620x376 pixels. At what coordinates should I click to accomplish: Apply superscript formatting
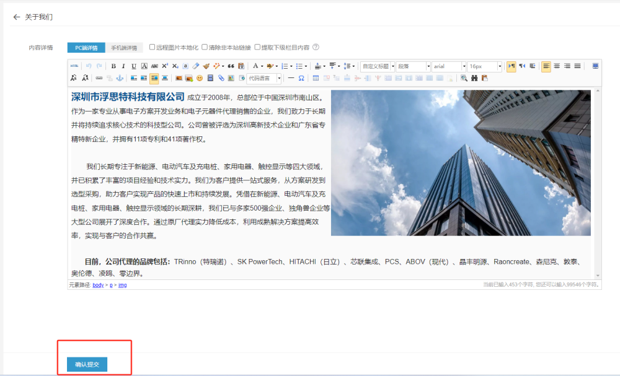point(165,66)
